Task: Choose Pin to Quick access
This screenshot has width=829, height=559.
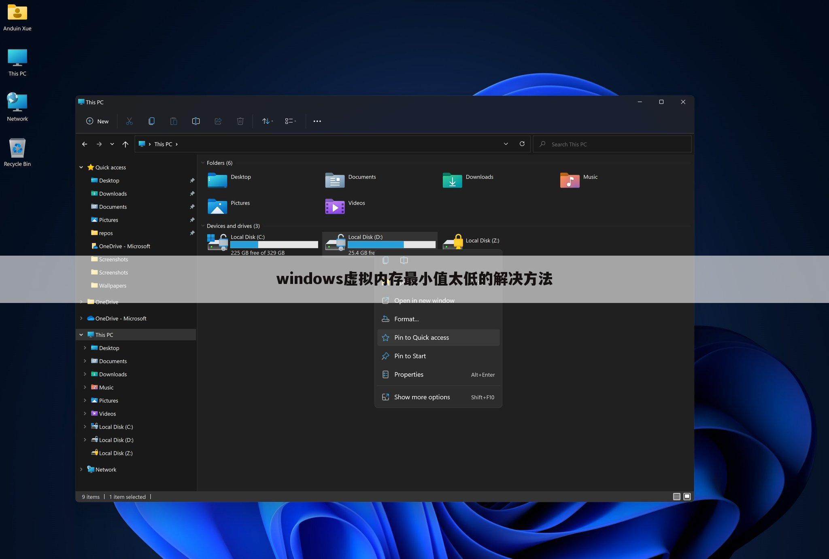Action: pyautogui.click(x=438, y=337)
